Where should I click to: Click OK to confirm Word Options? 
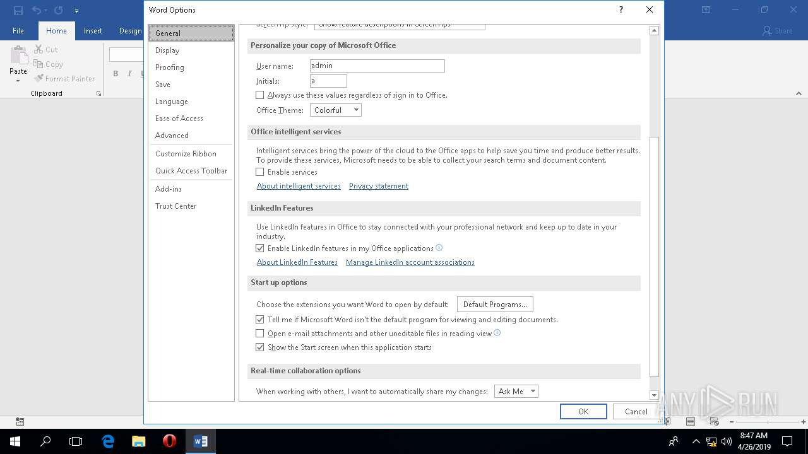click(x=583, y=412)
